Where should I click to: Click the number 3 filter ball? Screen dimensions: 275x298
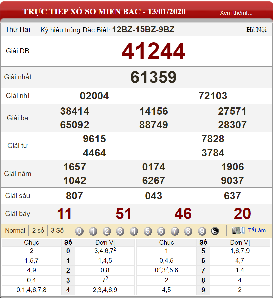(x=120, y=231)
